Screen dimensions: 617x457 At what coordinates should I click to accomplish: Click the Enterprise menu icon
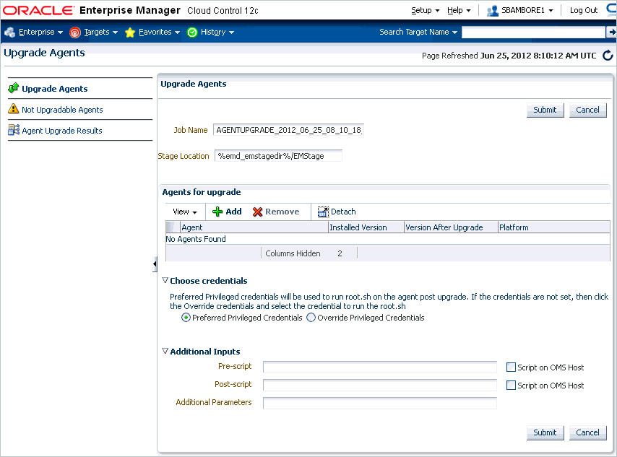pyautogui.click(x=10, y=32)
